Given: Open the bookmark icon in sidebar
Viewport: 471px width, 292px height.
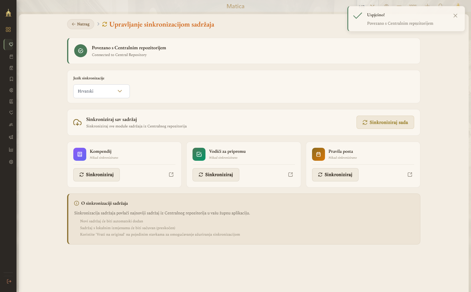Looking at the screenshot, I should [11, 79].
